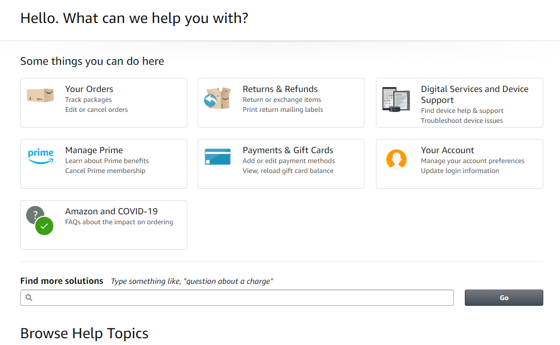The image size is (560, 345).
Task: Click the blue credit card icon
Action: 218,157
